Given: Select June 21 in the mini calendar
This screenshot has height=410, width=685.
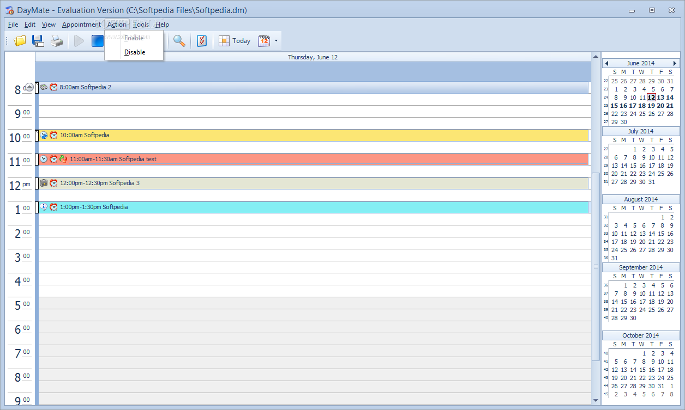Looking at the screenshot, I should 670,106.
